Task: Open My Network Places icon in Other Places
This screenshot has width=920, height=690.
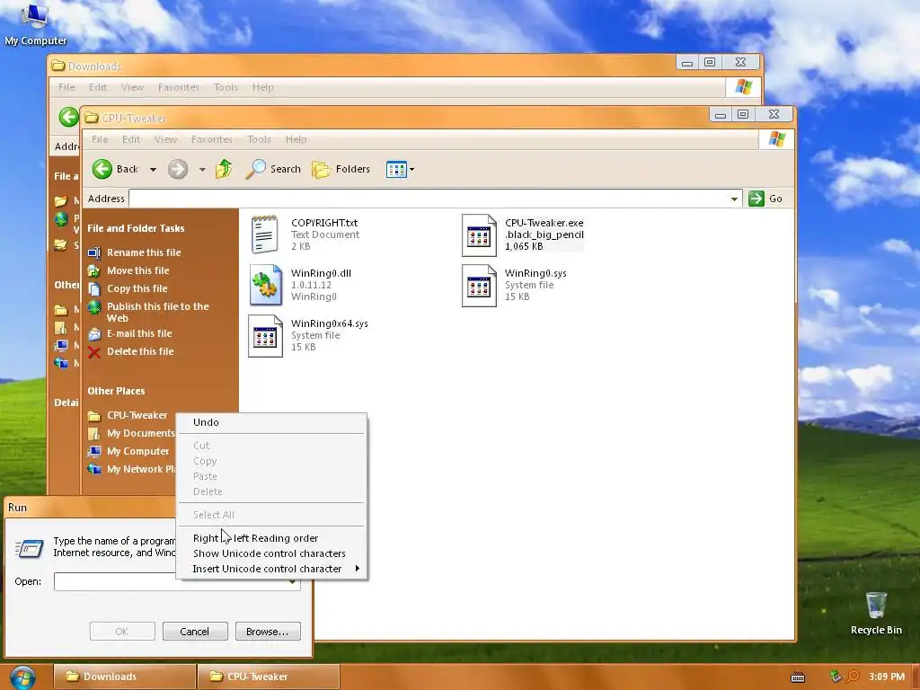Action: [93, 469]
